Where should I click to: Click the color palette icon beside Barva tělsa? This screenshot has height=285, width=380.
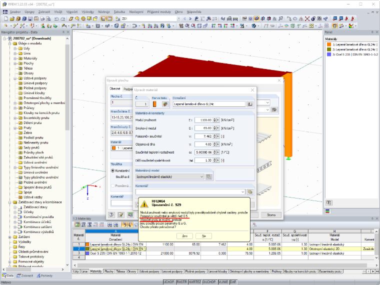click(x=165, y=104)
